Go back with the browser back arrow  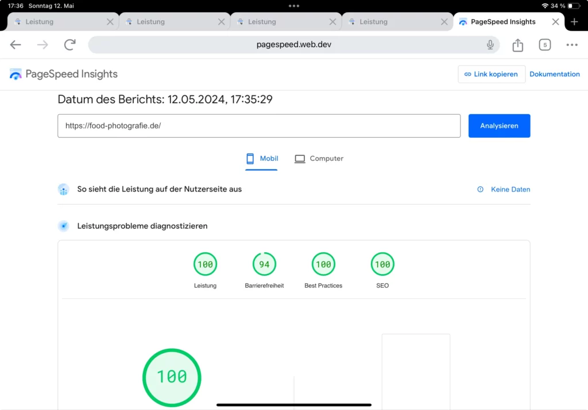tap(16, 45)
